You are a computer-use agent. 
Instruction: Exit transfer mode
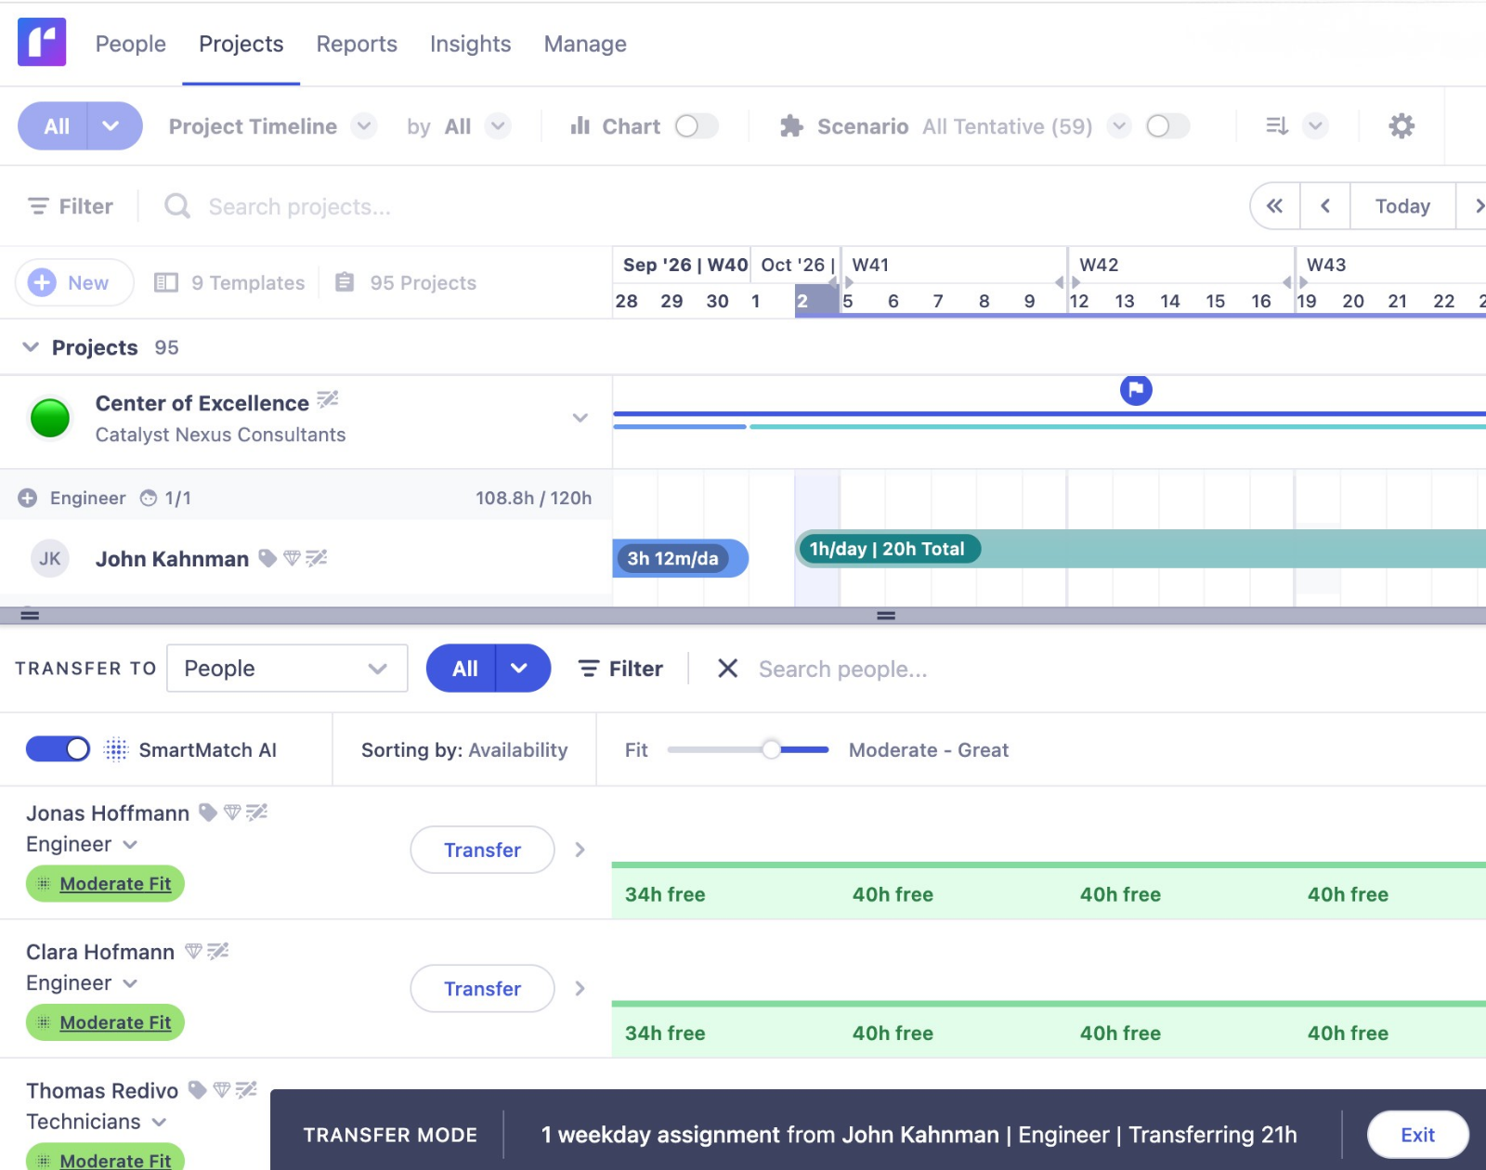[1417, 1135]
